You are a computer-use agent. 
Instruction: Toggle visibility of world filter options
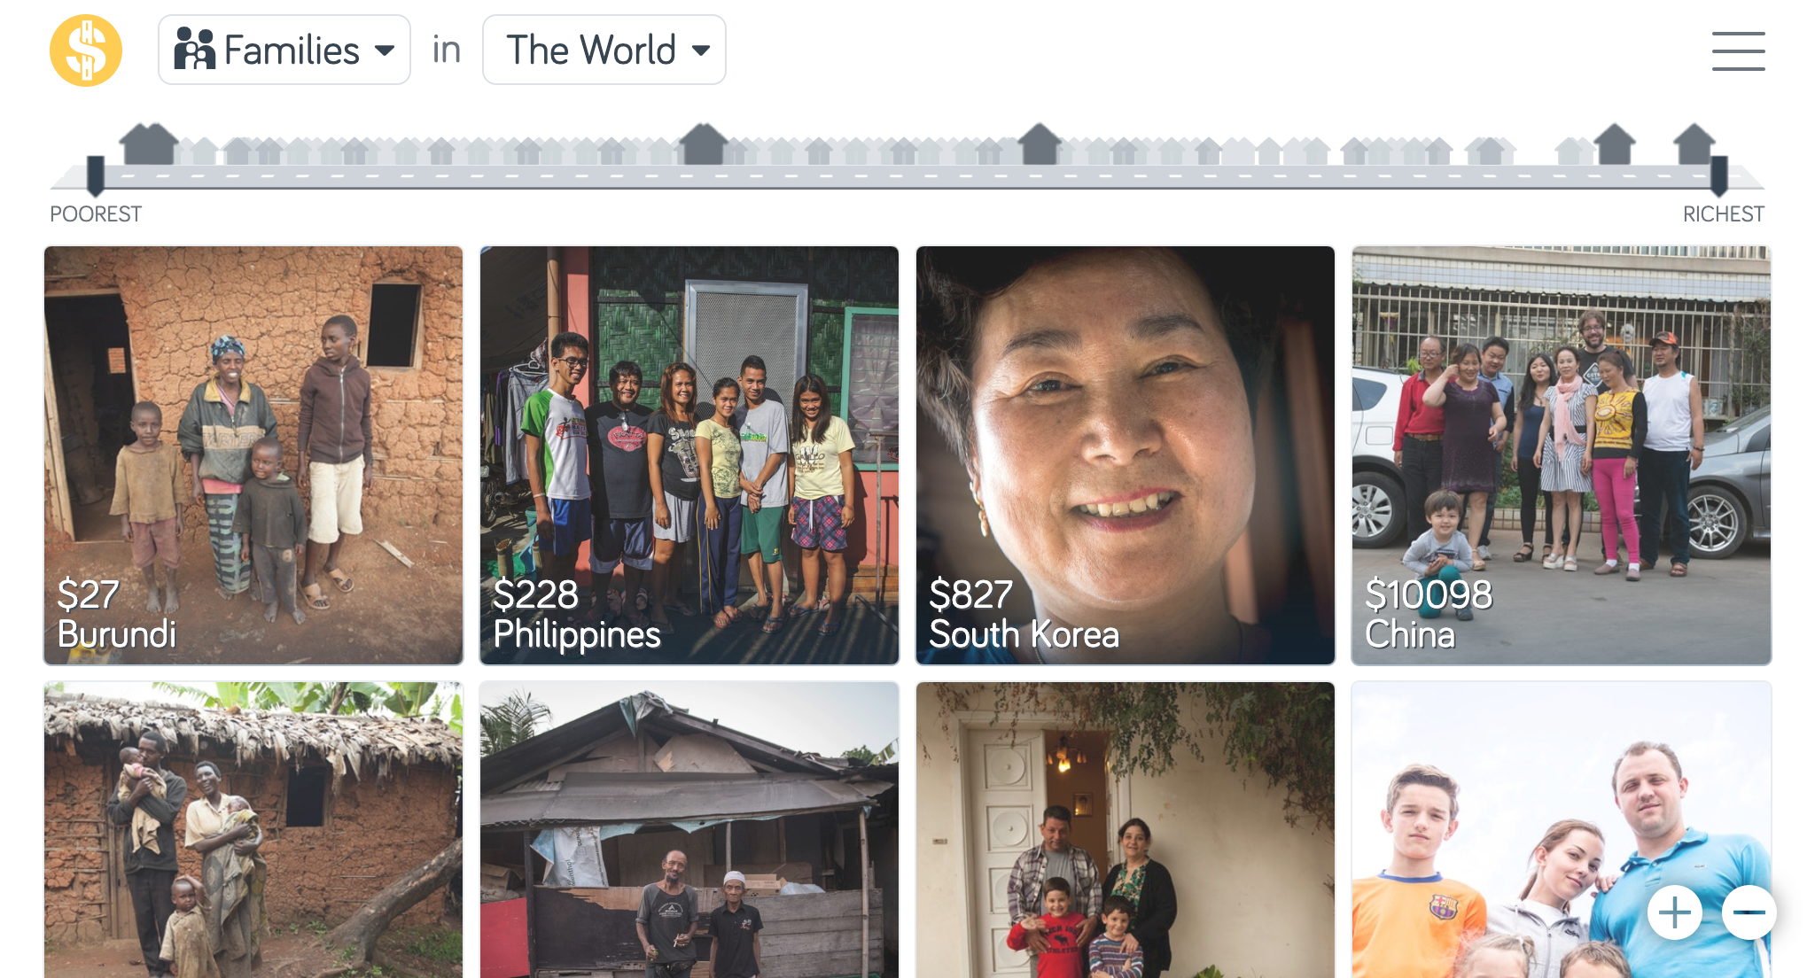pyautogui.click(x=604, y=50)
